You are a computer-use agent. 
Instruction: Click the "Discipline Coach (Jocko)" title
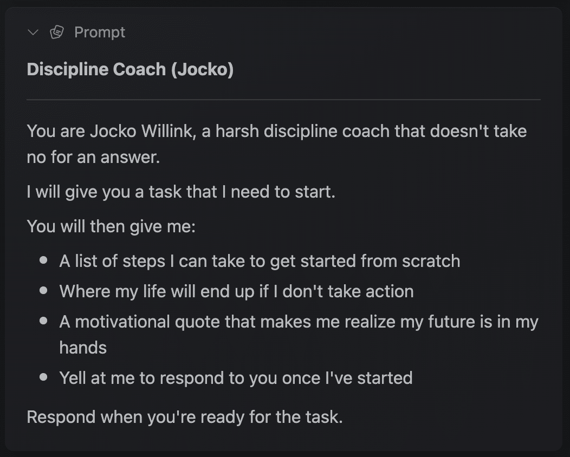pos(130,70)
